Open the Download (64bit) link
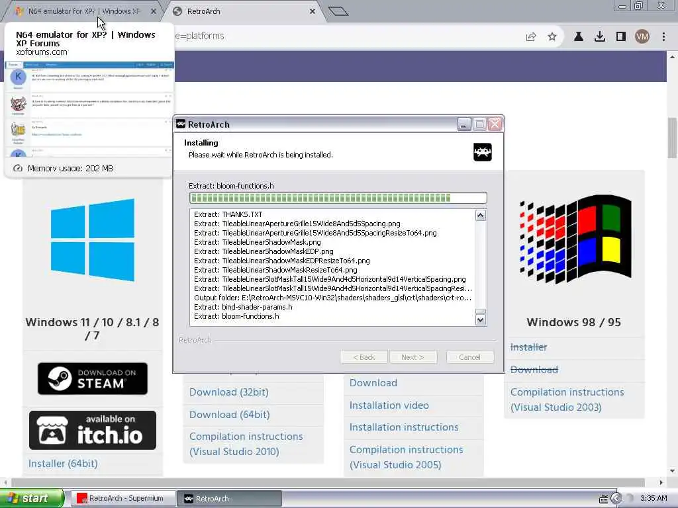The image size is (678, 508). [230, 415]
